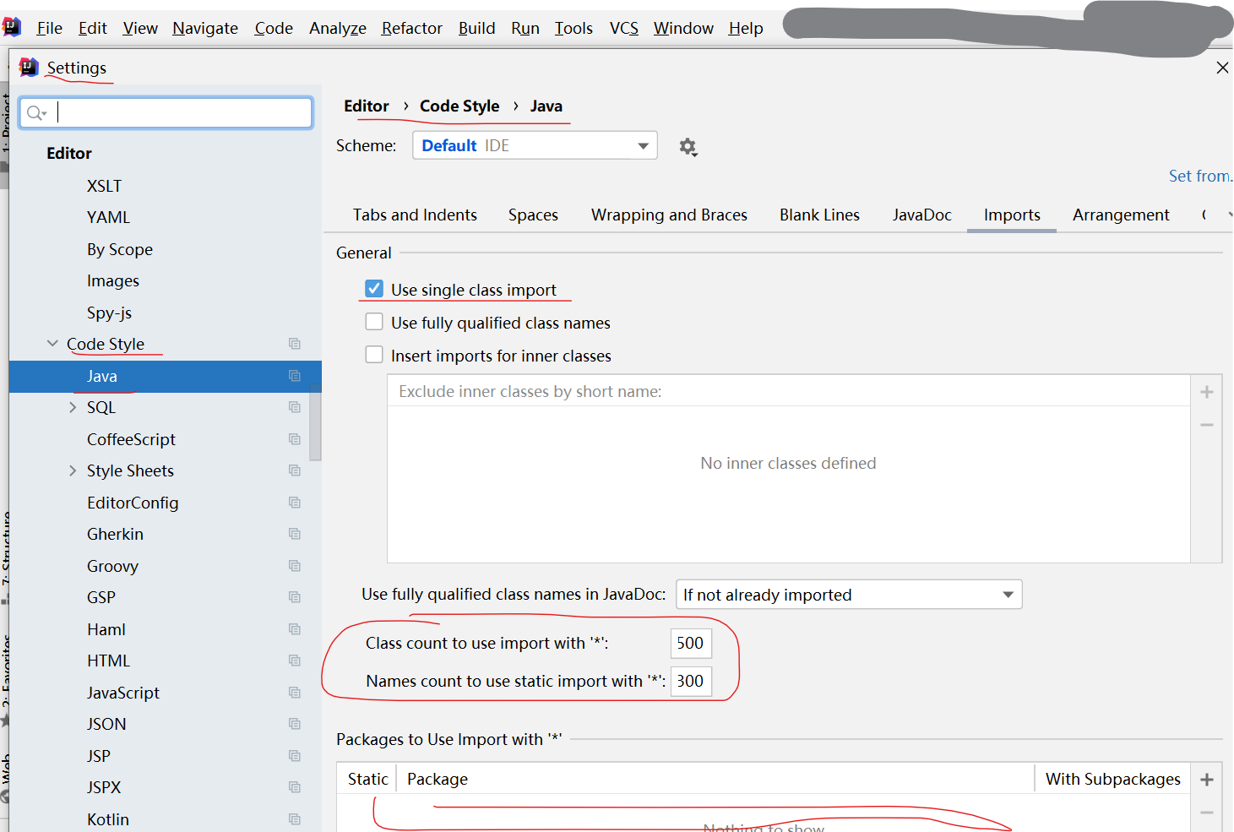
Task: Click the names count field showing 300
Action: [x=691, y=681]
